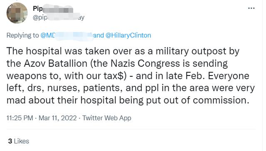Image resolution: width=266 pixels, height=151 pixels.
Task: Click the "weapons to, with our tax$" line
Action: coord(66,76)
